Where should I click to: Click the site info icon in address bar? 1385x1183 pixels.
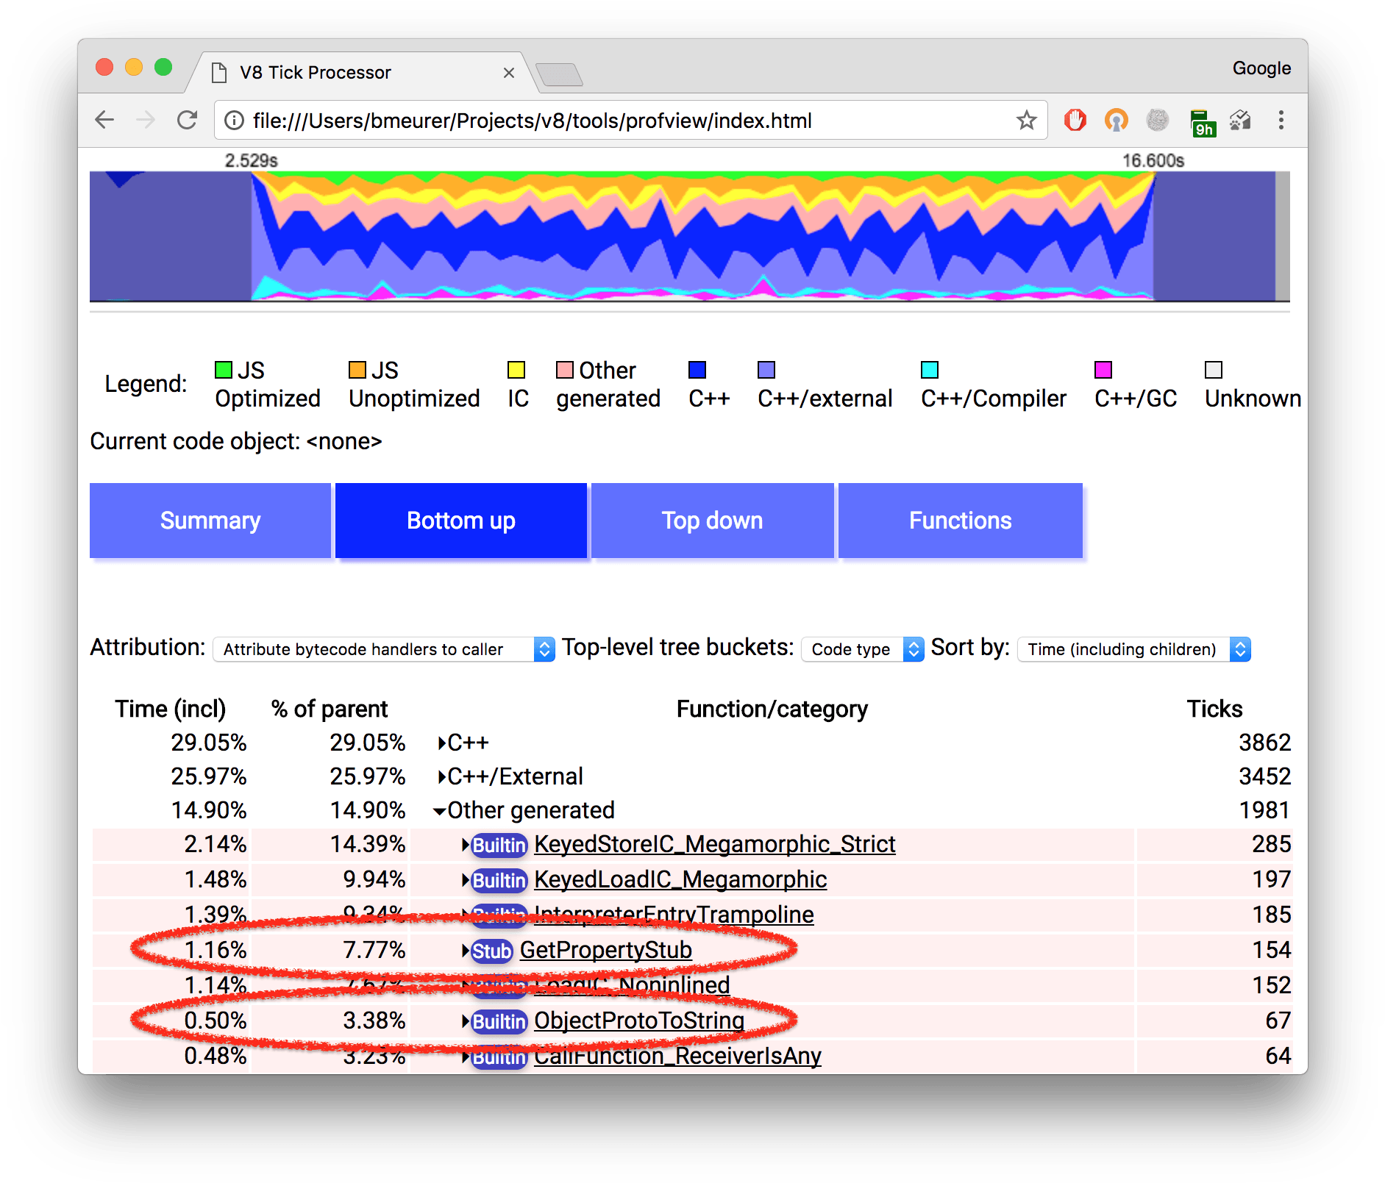tap(234, 120)
